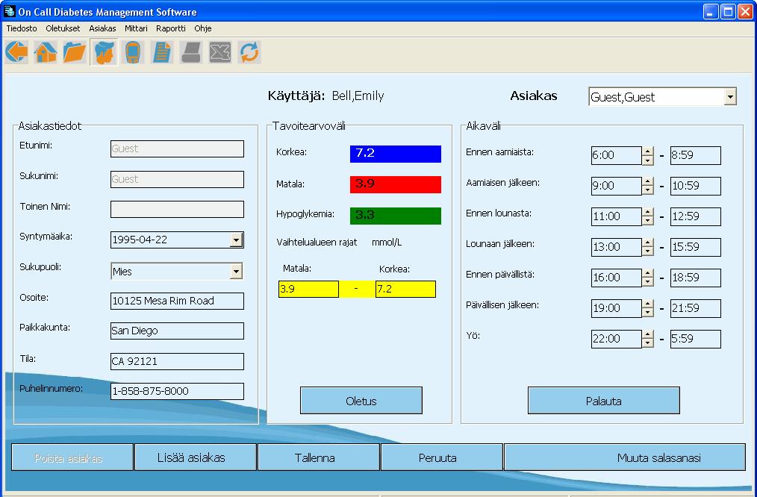Click the yellow Korkea 7.2 range field

coord(405,289)
